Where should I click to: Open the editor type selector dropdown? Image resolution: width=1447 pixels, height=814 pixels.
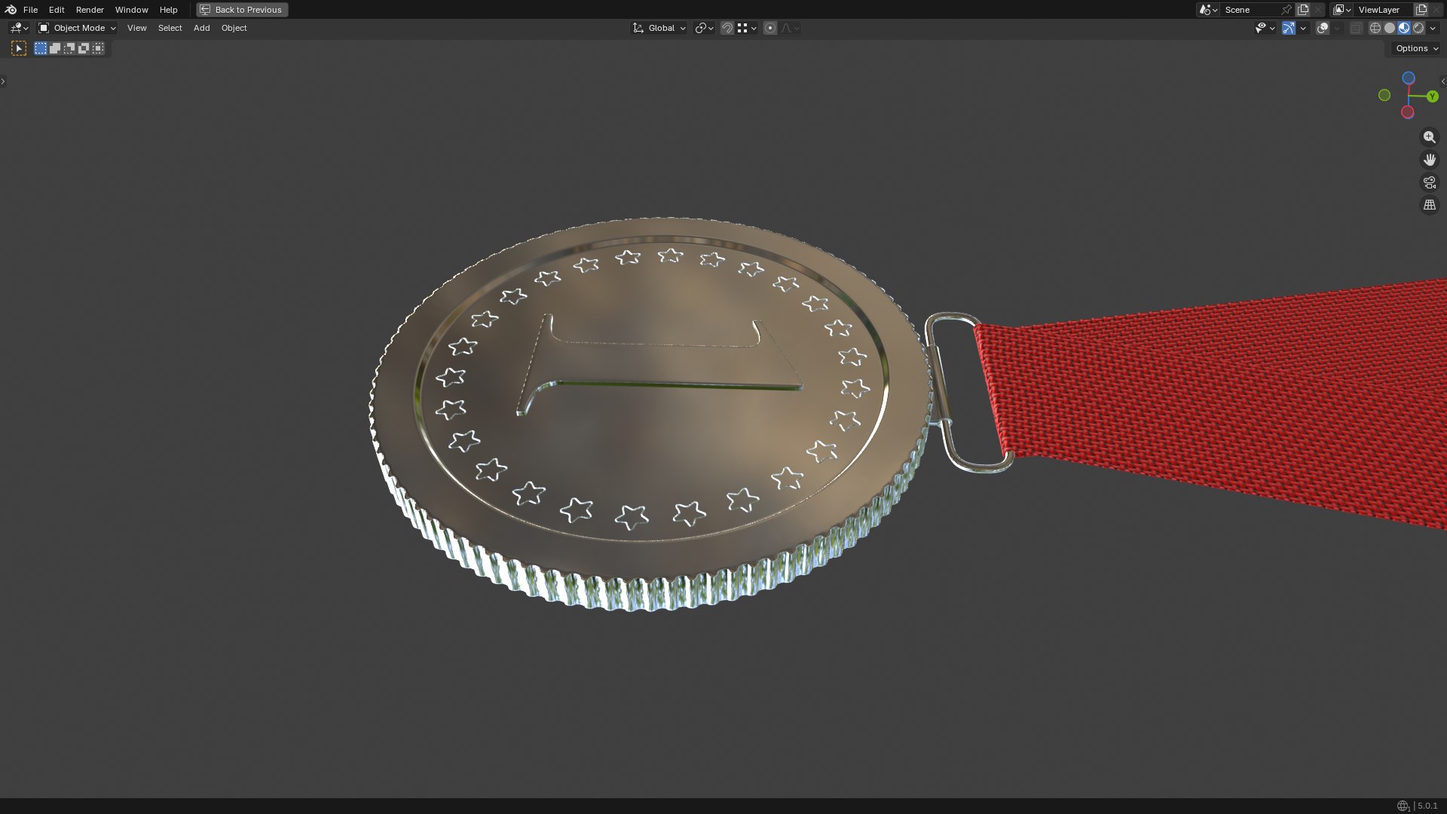click(19, 28)
